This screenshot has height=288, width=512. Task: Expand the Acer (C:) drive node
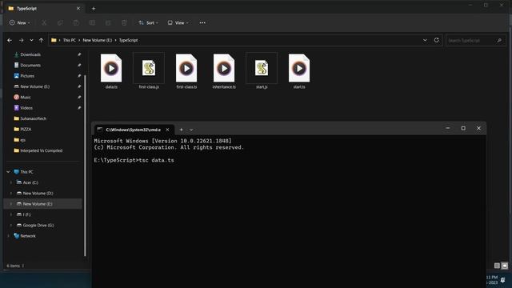(x=10, y=182)
